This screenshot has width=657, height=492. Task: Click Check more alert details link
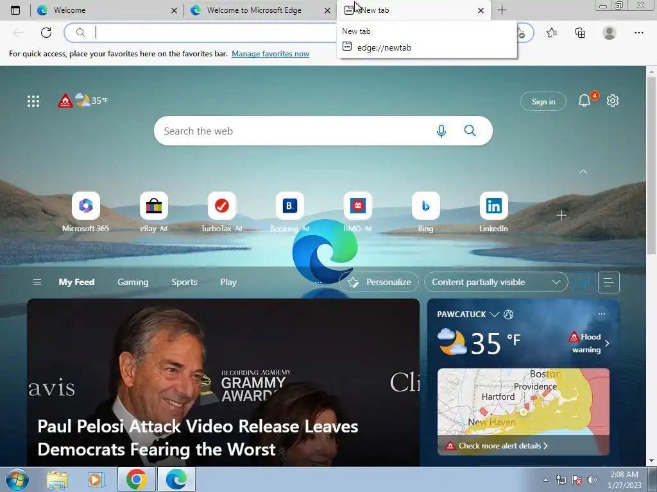503,446
